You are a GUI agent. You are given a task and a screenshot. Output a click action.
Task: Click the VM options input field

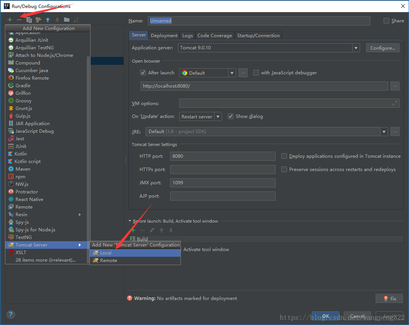click(x=289, y=104)
